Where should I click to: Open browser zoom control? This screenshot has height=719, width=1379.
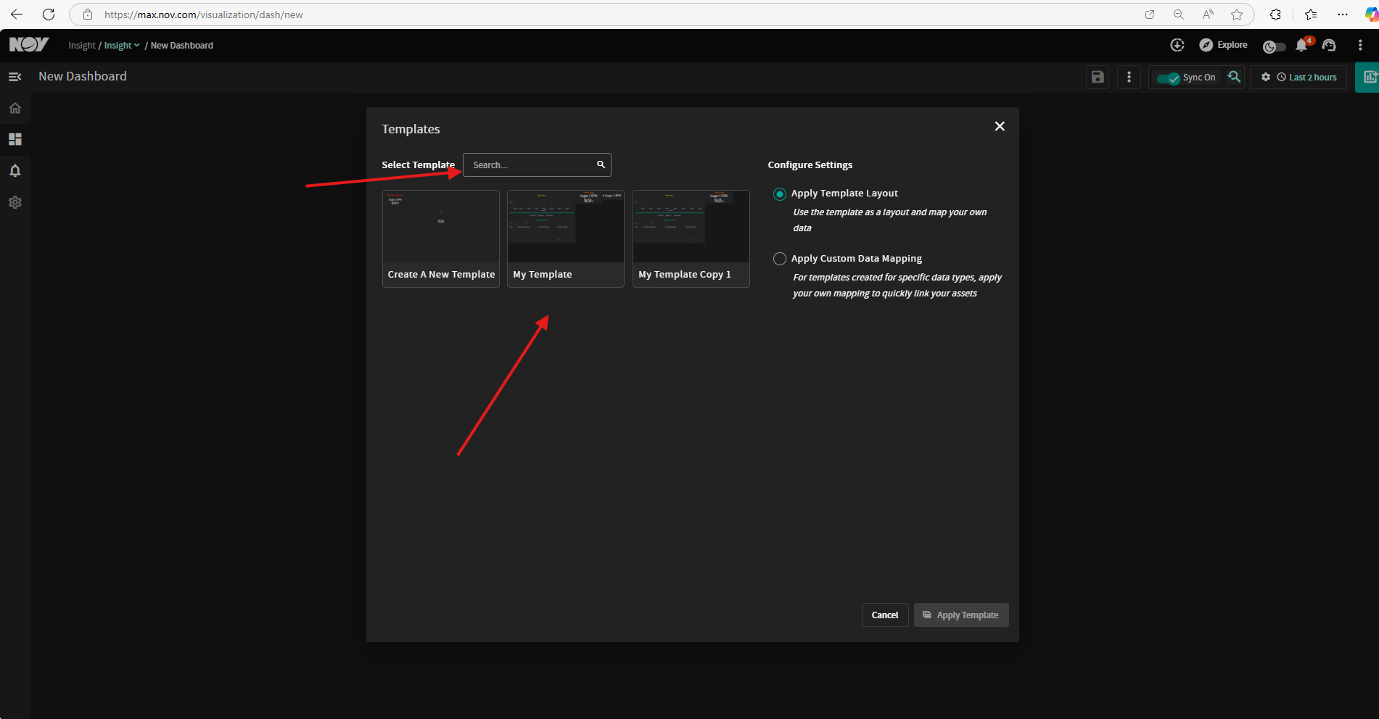coord(1179,14)
